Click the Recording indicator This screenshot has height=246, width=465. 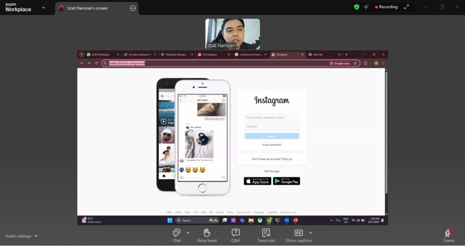pyautogui.click(x=386, y=7)
